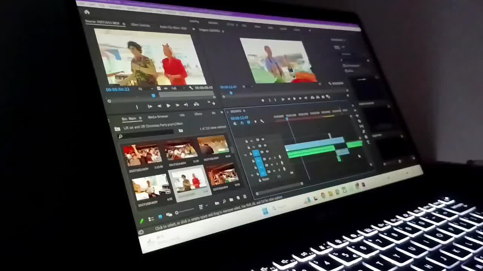Toggle Snap magnet in the Timeline
The height and width of the screenshot is (271, 483).
coord(242,123)
